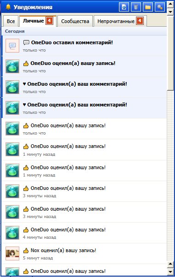Click the dotted scrollbar track below the thumb
This screenshot has width=175, height=277.
[x=170, y=176]
